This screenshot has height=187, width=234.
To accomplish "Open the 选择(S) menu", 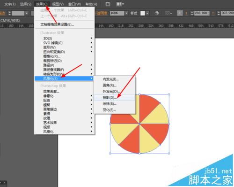I will 26,4.
